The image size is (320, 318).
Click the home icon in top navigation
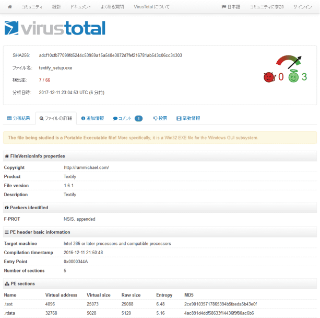pos(10,7)
